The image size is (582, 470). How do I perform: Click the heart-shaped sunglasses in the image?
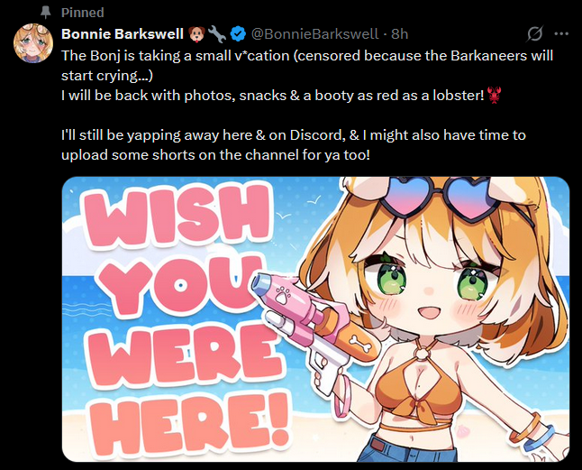click(441, 198)
